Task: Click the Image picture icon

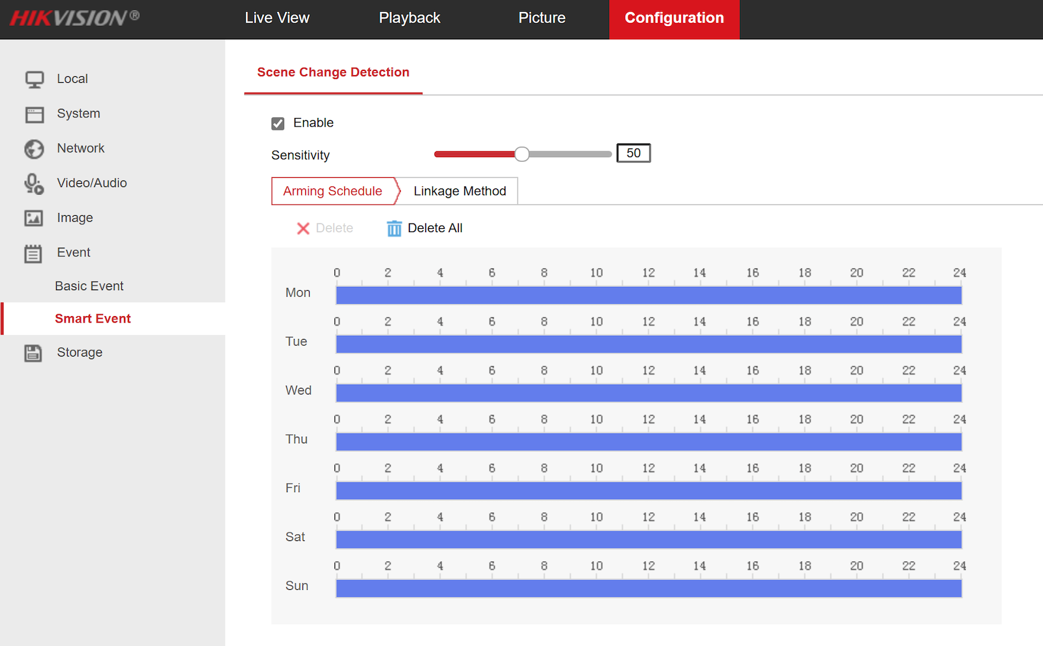Action: (x=34, y=218)
